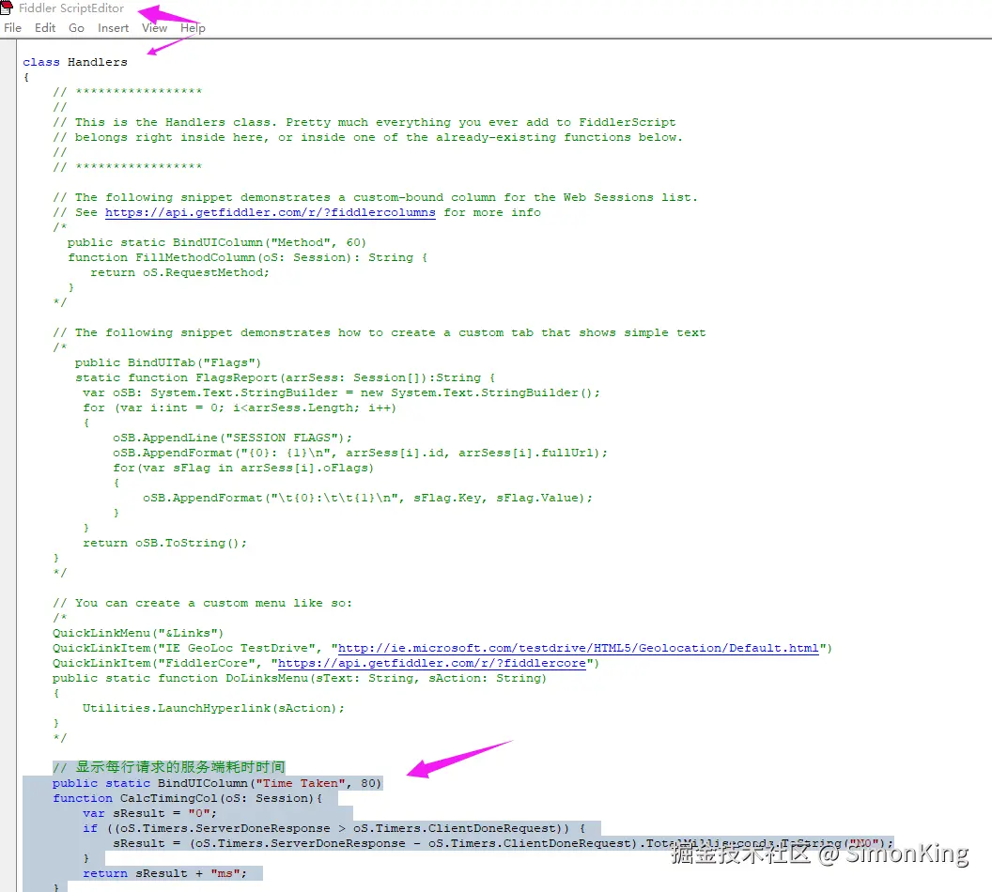The width and height of the screenshot is (992, 892).
Task: Click the oSB.AppendFormat sFlag.Key, sFlag.Value line
Action: [x=368, y=499]
